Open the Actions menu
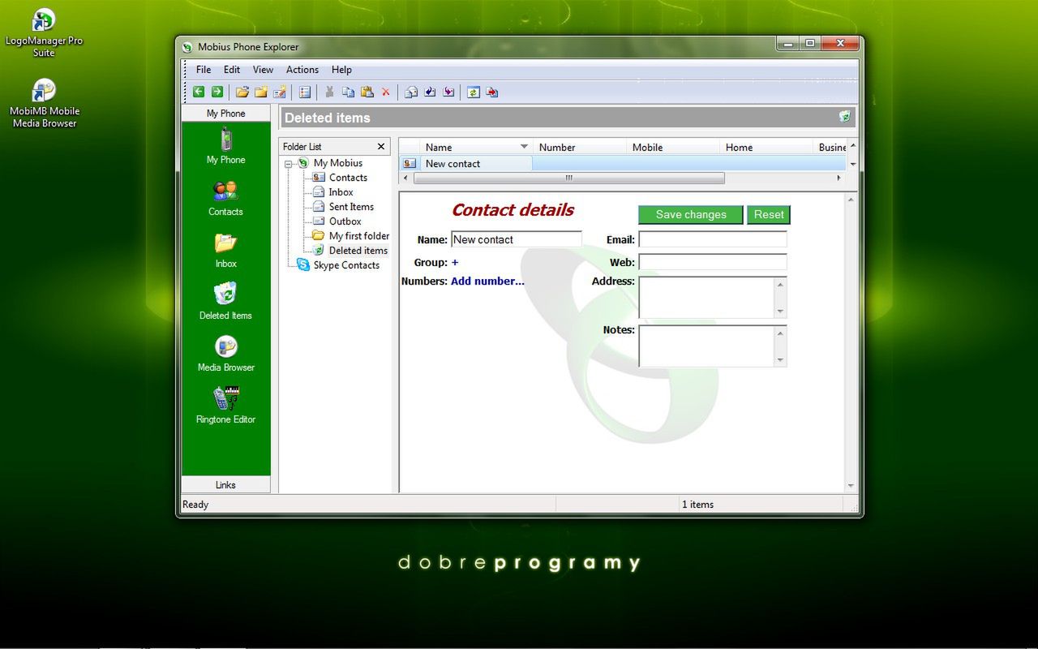Image resolution: width=1038 pixels, height=649 pixels. coord(302,70)
